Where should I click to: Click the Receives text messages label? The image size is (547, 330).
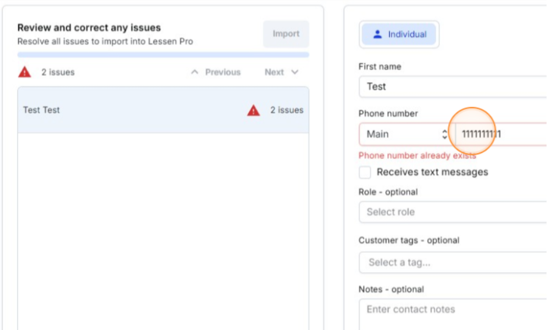click(432, 172)
